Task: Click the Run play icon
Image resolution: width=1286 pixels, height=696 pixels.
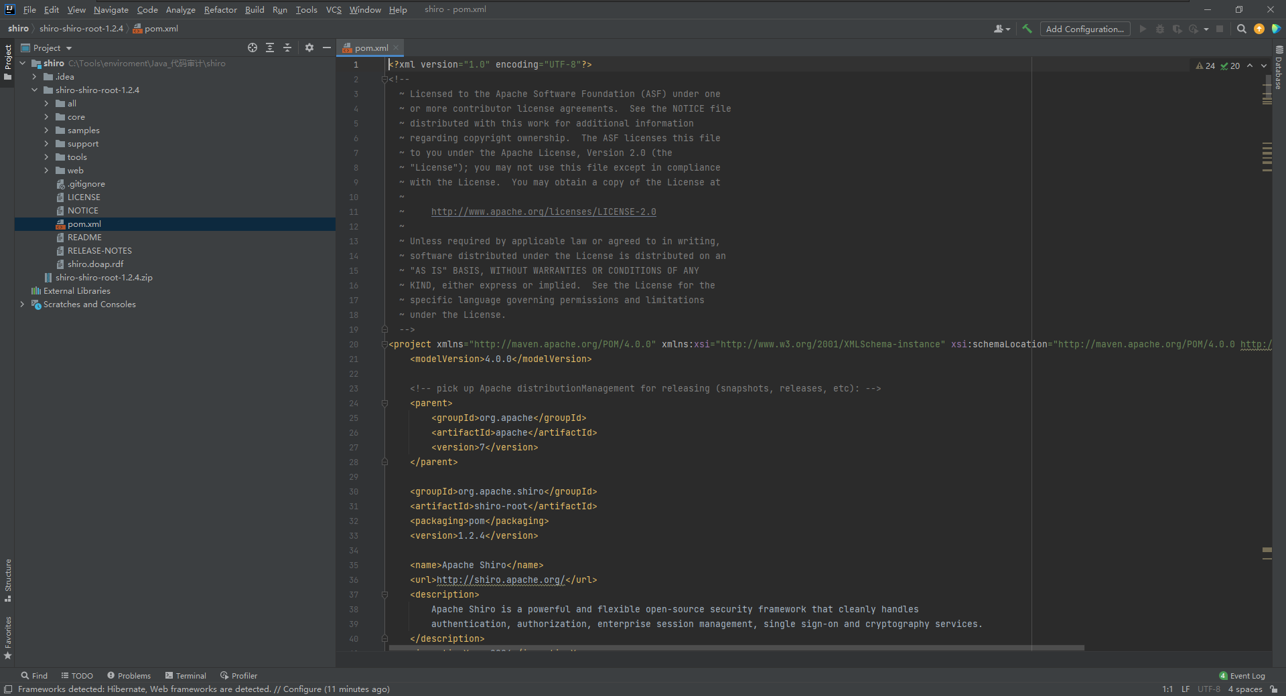Action: pos(1143,29)
